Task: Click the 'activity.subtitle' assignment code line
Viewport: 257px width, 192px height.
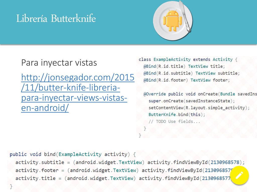Action: point(130,162)
